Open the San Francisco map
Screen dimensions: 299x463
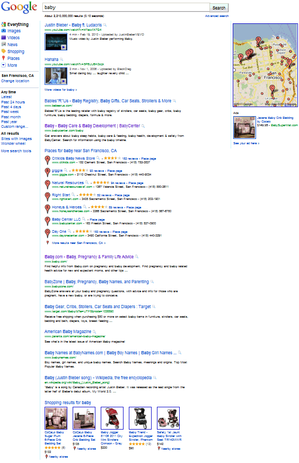266,65
